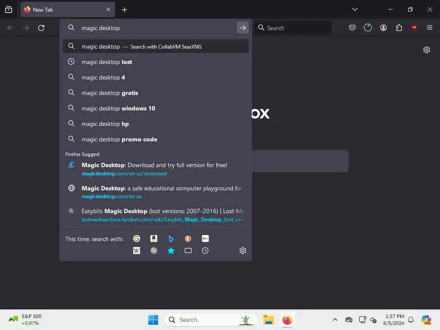The image size is (440, 330).
Task: Open Magic Desktop download page result
Action: pos(156,169)
